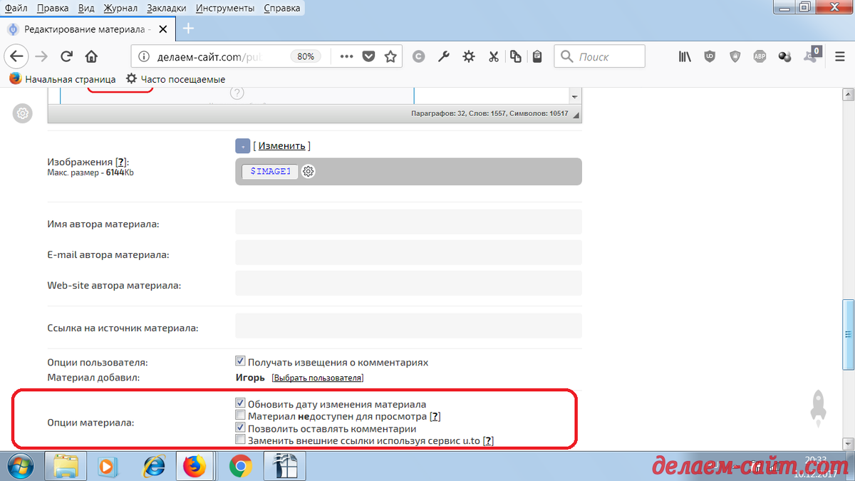
Task: Open preferences gear in toolbar
Action: coord(468,56)
